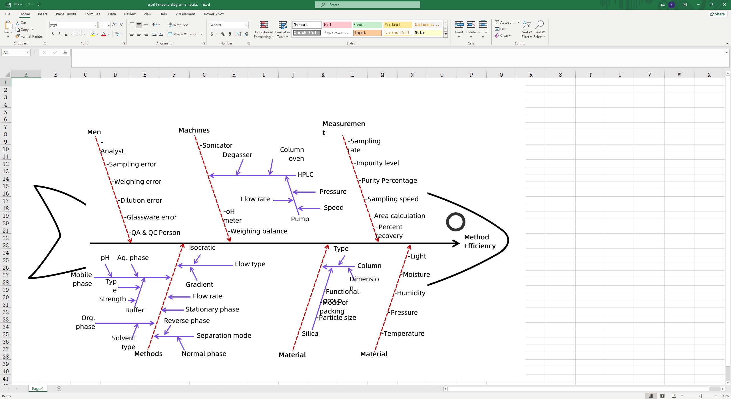Apply Percent Style number format
Screen dimensions: 731x399
(x=223, y=34)
